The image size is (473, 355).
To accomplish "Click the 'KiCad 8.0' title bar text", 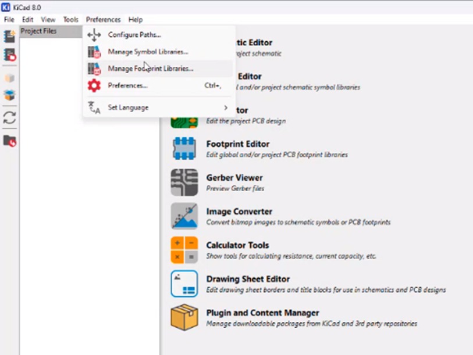I will 27,7.
